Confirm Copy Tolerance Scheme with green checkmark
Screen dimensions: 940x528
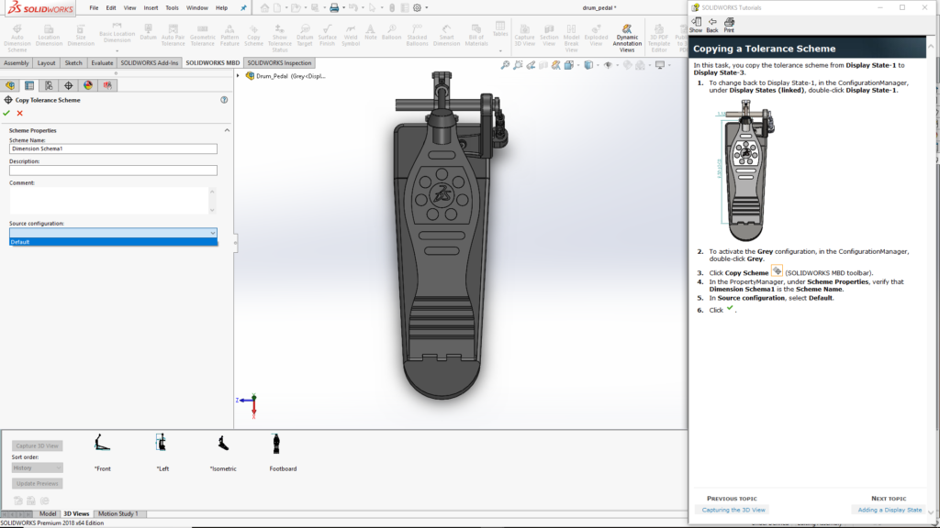coord(6,113)
